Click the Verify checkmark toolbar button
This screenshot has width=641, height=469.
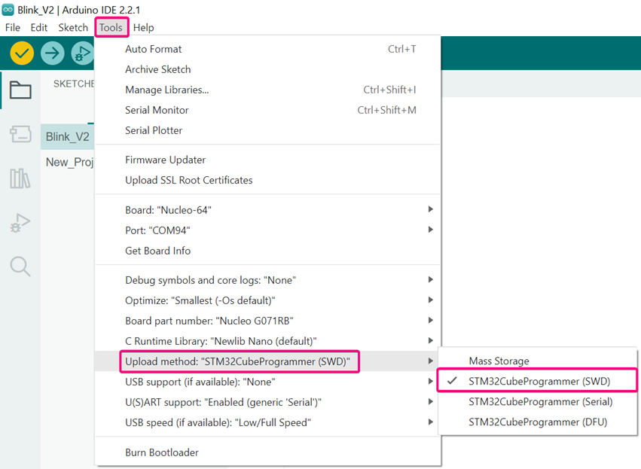point(23,53)
